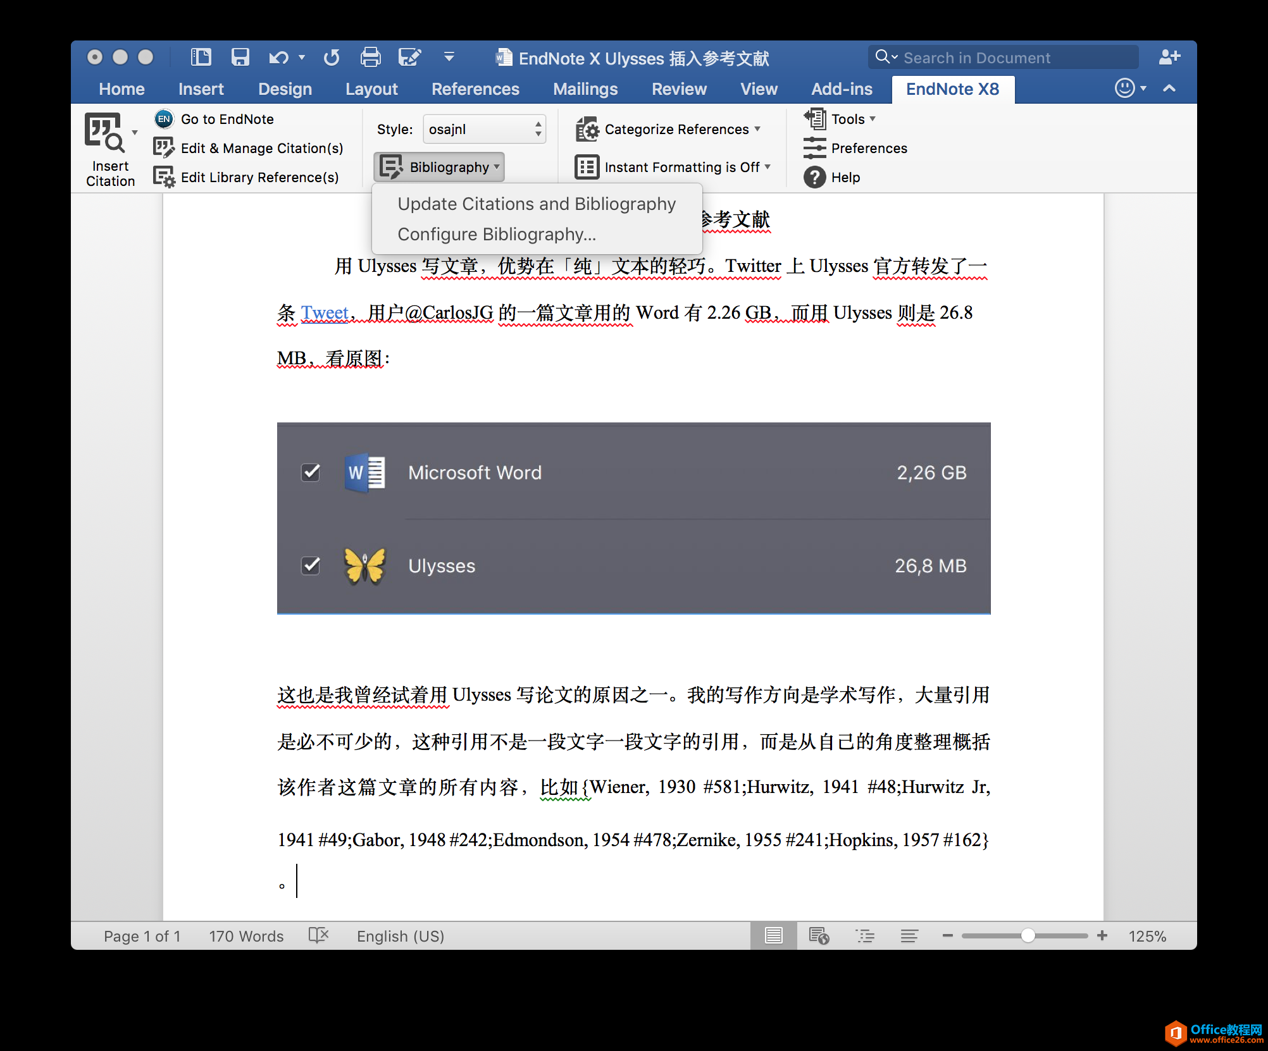Click the Edit Library Reference(s) icon
1268x1051 pixels.
point(164,177)
